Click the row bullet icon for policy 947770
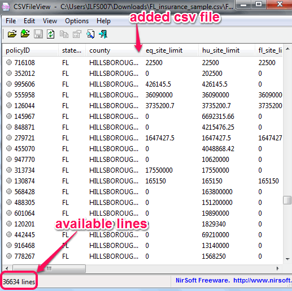This screenshot has width=292, height=291. [x=9, y=159]
